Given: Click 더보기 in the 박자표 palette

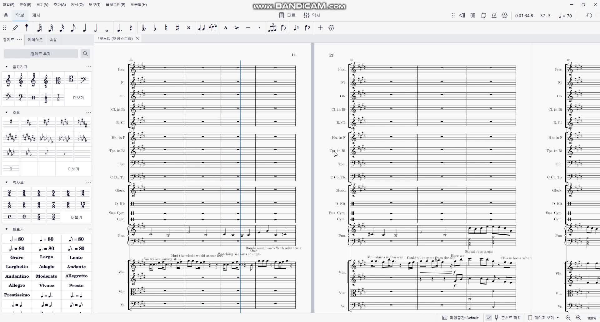Looking at the screenshot, I should click(76, 217).
